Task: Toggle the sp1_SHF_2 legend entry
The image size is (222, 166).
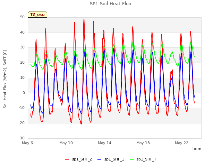Action: [x=78, y=159]
